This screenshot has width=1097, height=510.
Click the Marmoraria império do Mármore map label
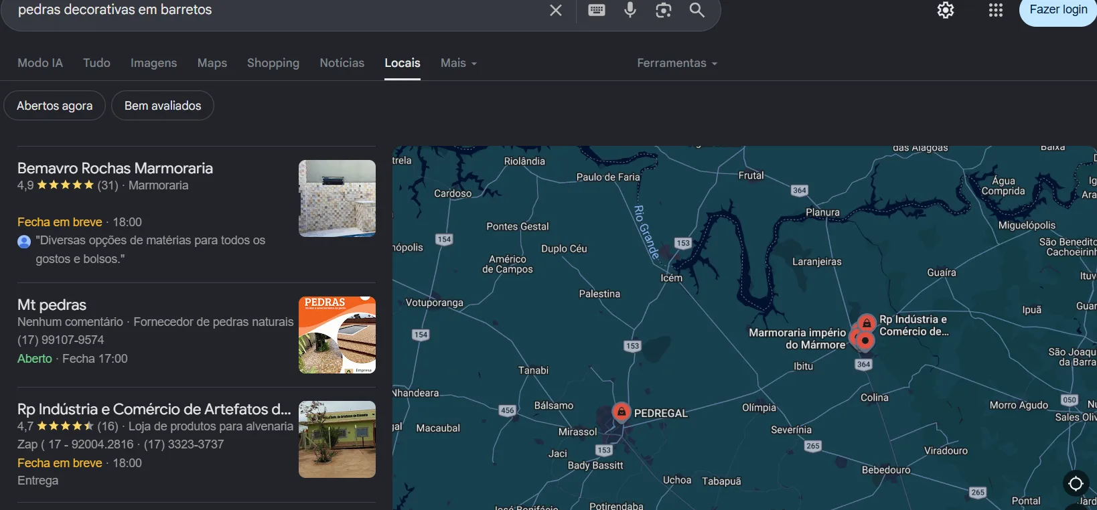click(797, 339)
